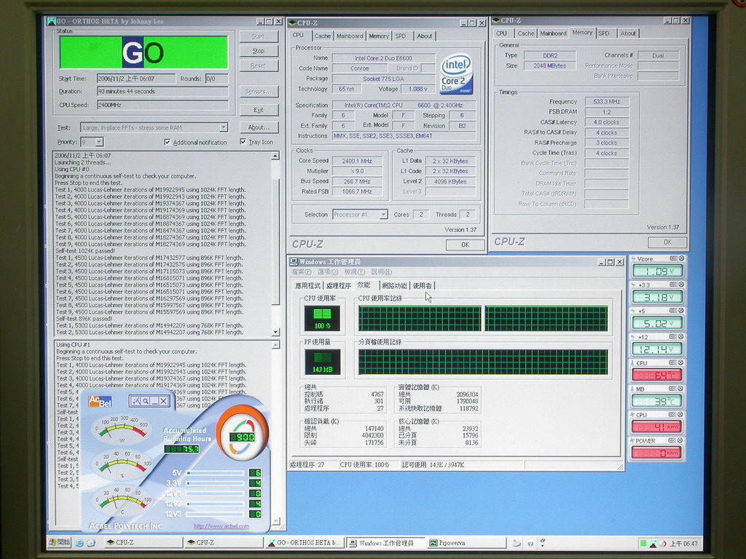The height and width of the screenshot is (559, 746).
Task: Open the 檢視 menu in Task Manager
Action: tap(355, 272)
